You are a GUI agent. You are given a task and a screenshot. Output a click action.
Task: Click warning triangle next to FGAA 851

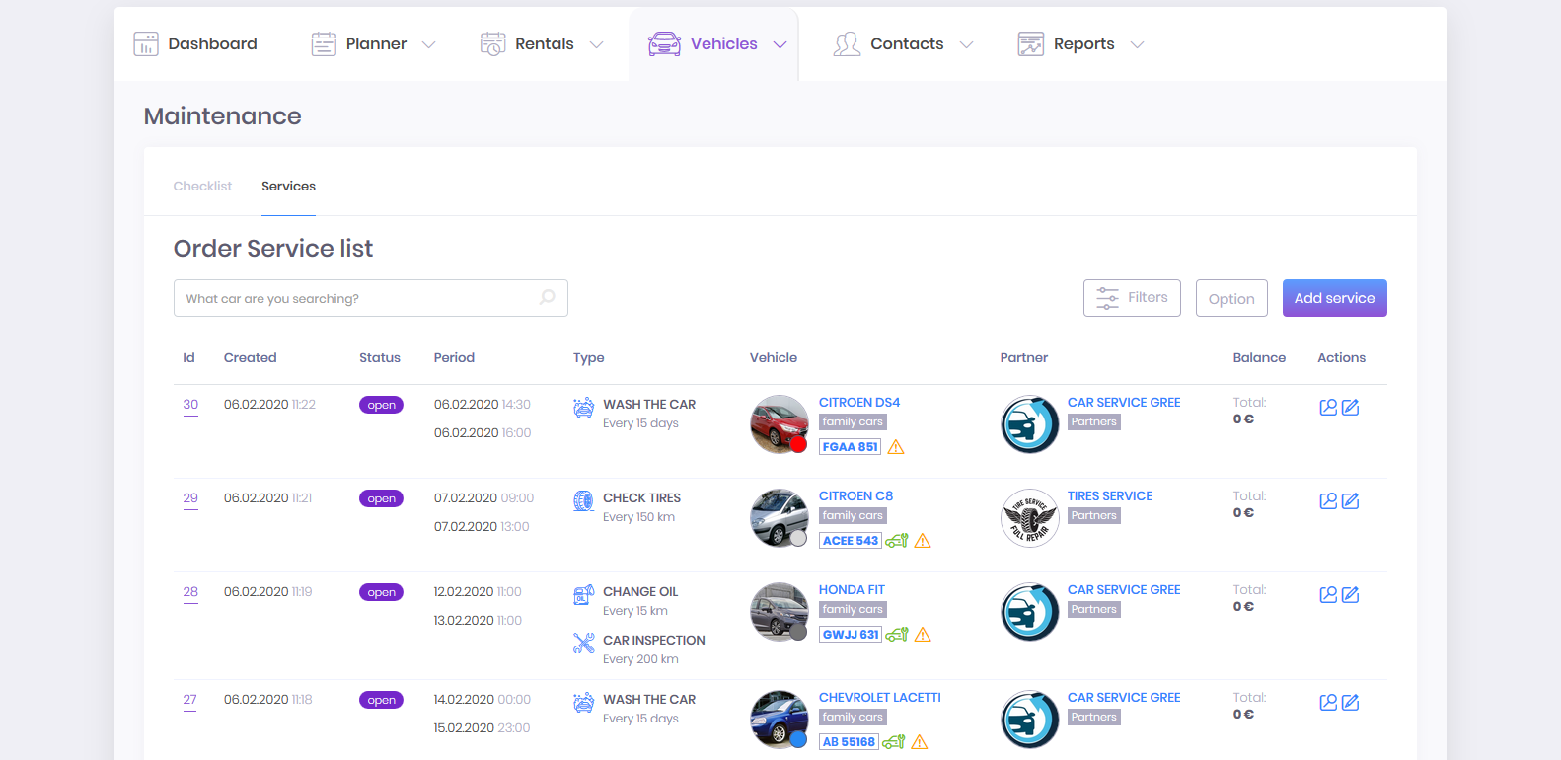click(x=896, y=447)
